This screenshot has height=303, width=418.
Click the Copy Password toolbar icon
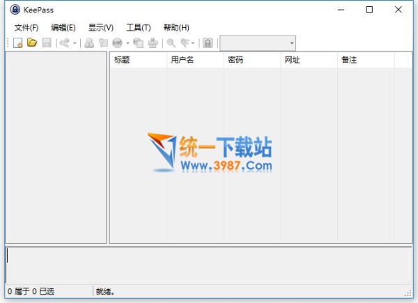click(x=103, y=42)
